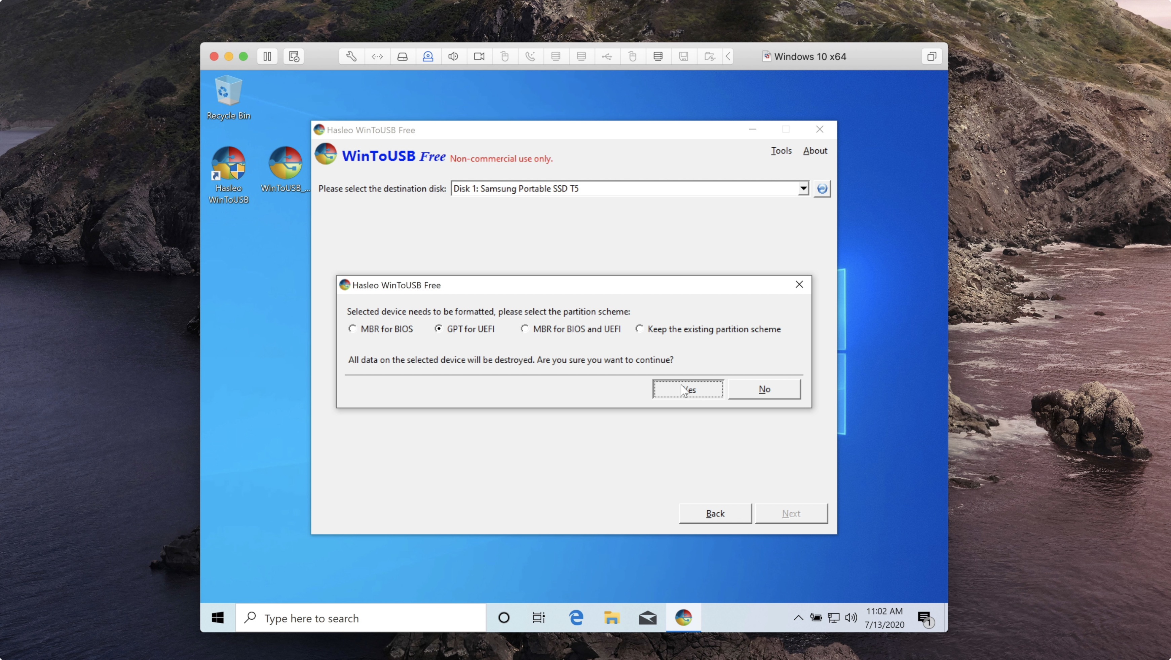1171x660 pixels.
Task: Select MBR for BIOS and UEFI
Action: (525, 328)
